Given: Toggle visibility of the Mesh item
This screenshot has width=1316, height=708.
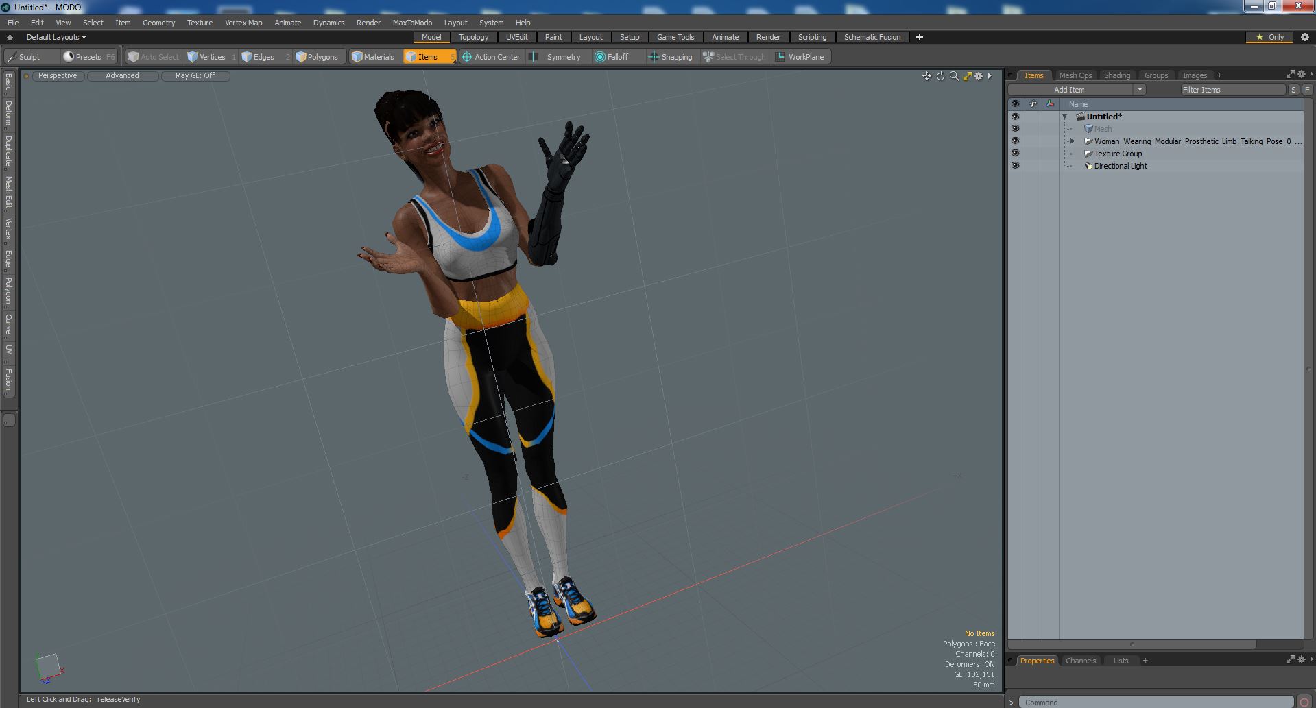Looking at the screenshot, I should pos(1015,129).
